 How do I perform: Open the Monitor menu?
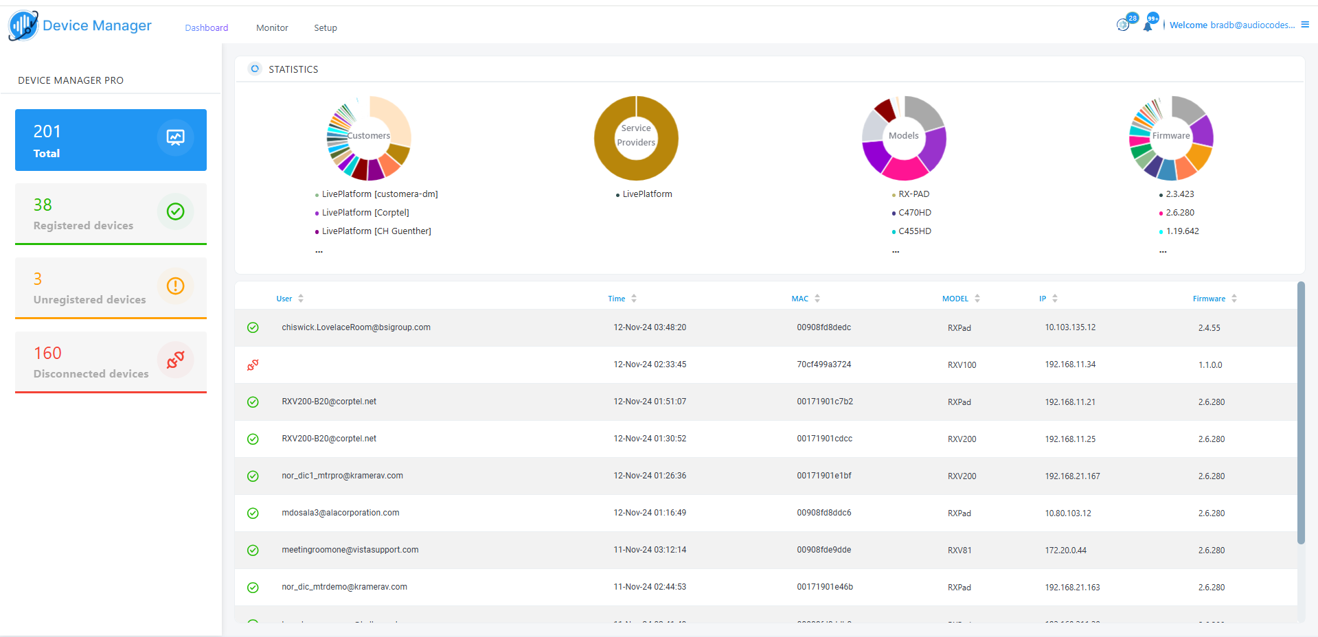click(272, 28)
